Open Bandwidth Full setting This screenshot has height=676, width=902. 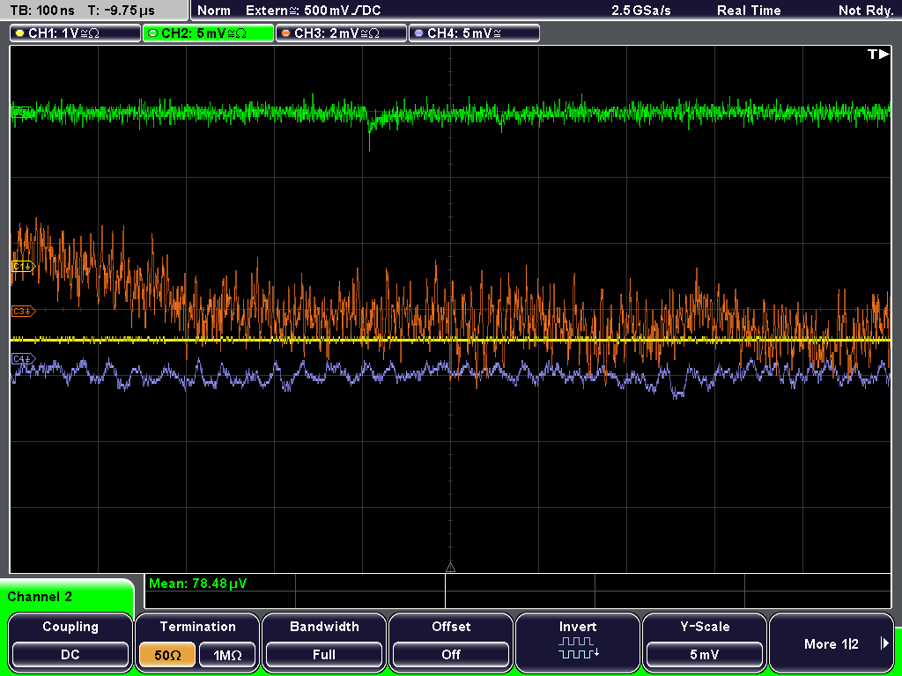pos(324,654)
